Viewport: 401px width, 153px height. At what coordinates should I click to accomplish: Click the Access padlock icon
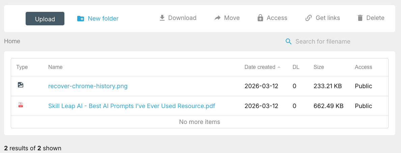260,18
